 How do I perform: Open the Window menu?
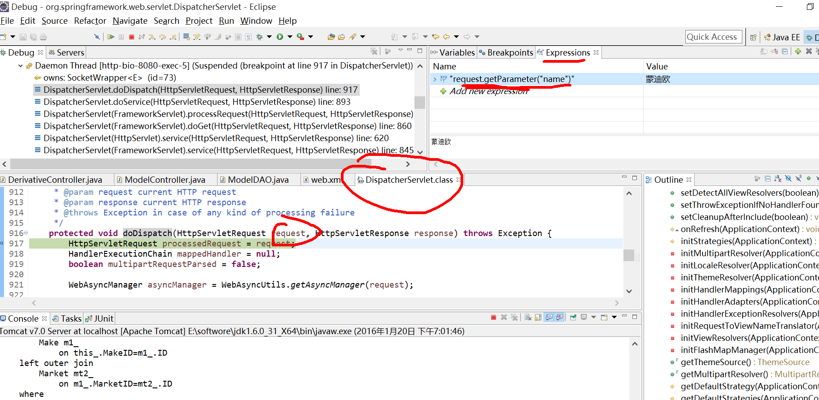coord(256,21)
